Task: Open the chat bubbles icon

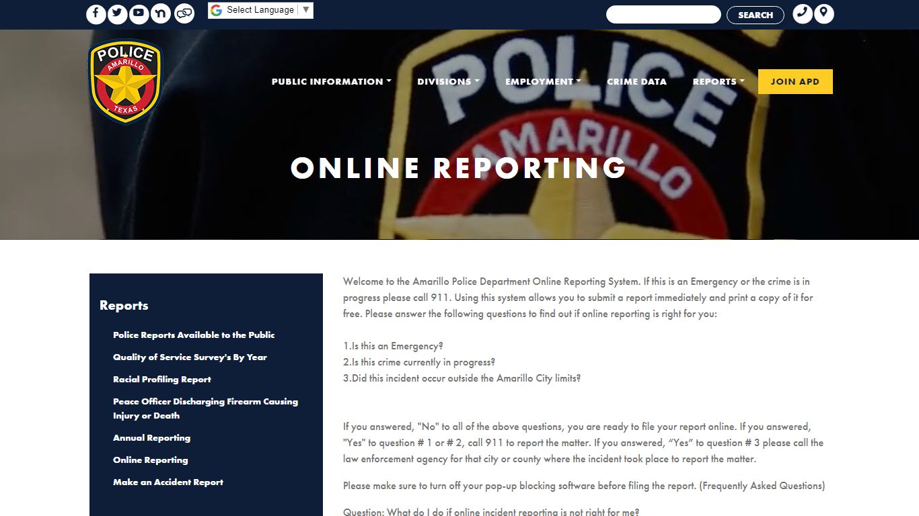Action: point(184,13)
